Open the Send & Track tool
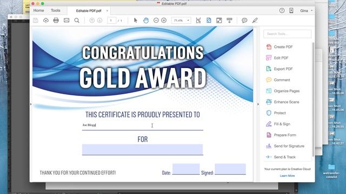346x194 pixels. point(281,157)
